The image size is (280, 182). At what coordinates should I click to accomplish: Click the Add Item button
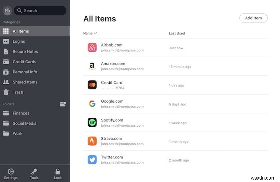point(253,18)
